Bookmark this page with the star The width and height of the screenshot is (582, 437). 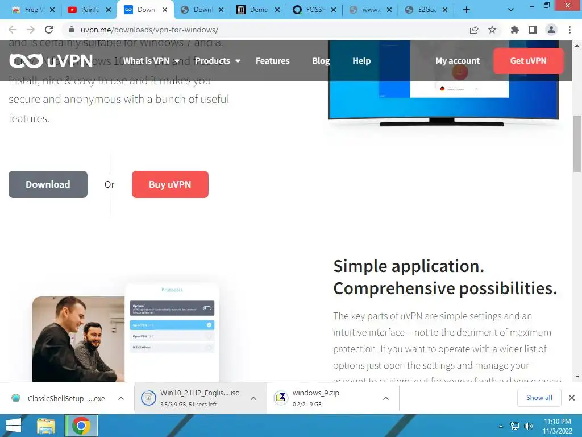click(492, 30)
